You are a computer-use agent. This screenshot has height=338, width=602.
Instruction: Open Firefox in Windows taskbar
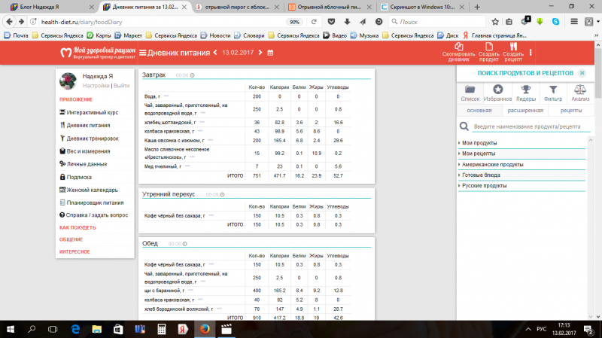204,329
